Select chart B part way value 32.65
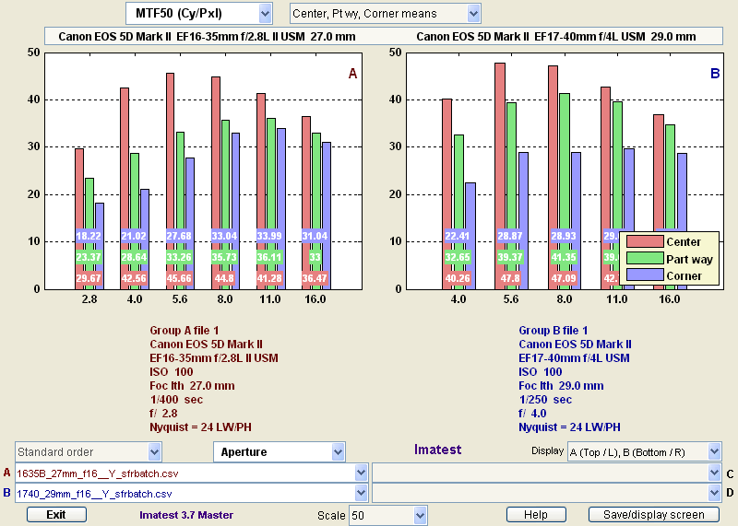 tap(458, 257)
